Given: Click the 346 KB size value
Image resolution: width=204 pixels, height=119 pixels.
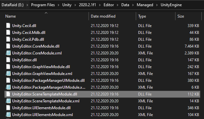Looking at the screenshot, I should pos(193,108).
